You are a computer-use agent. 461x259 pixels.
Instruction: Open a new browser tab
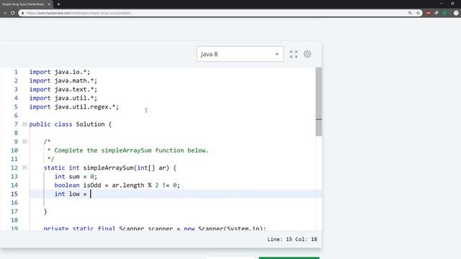tap(58, 4)
